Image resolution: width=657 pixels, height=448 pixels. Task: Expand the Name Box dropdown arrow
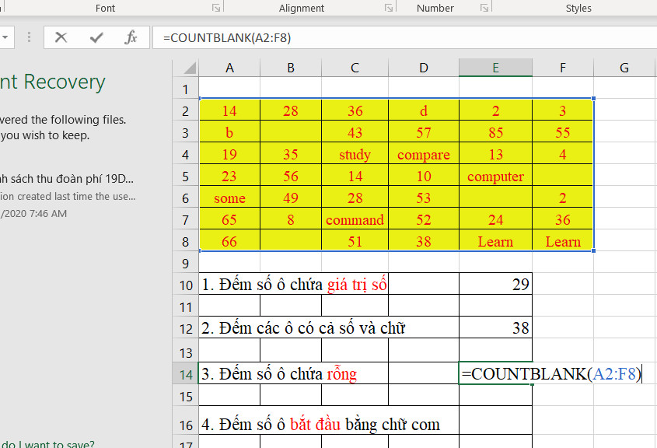tap(5, 37)
